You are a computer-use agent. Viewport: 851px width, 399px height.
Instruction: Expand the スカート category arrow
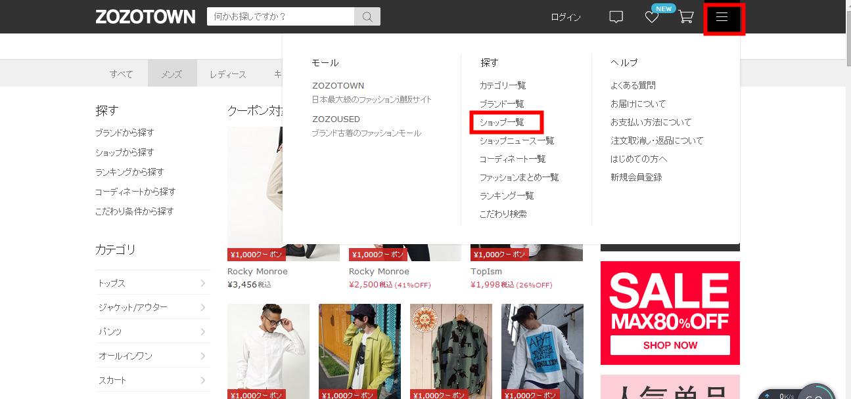[202, 380]
